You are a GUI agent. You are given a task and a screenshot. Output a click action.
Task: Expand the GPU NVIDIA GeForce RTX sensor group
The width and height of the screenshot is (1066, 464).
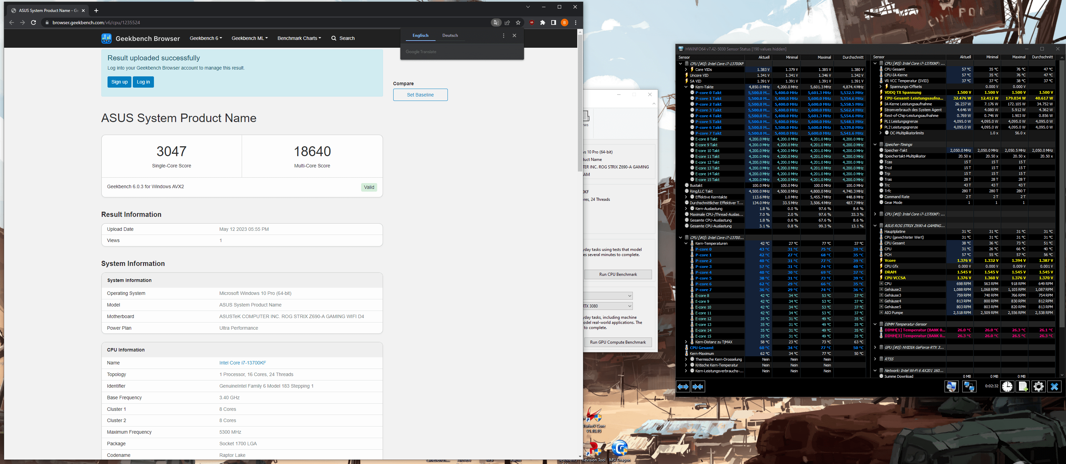click(875, 347)
